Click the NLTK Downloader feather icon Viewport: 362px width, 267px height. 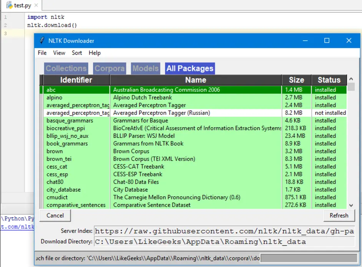[42, 41]
